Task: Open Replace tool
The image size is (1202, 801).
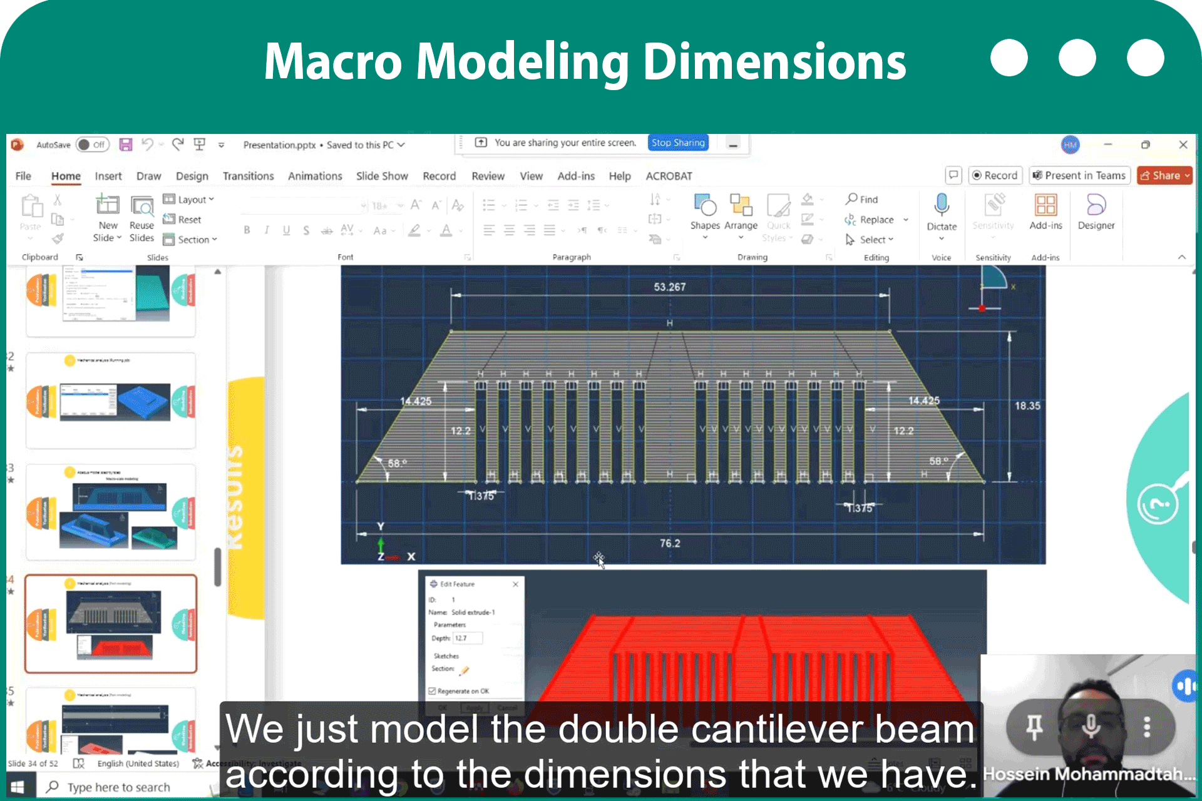Action: coord(869,220)
